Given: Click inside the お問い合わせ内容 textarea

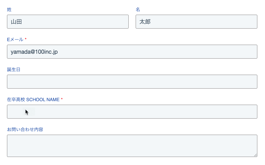Looking at the screenshot, I should (x=132, y=146).
